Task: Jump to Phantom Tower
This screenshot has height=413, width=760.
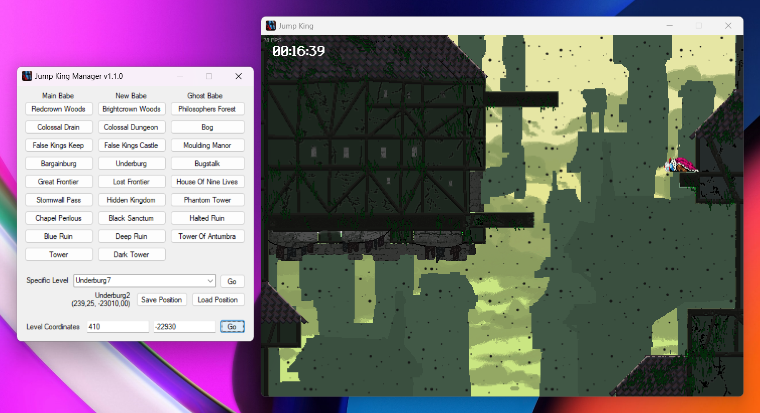Action: (x=207, y=200)
